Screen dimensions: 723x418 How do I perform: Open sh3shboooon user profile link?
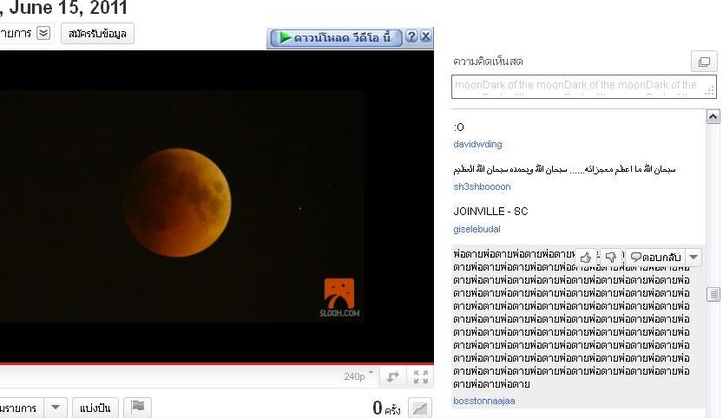click(x=482, y=186)
